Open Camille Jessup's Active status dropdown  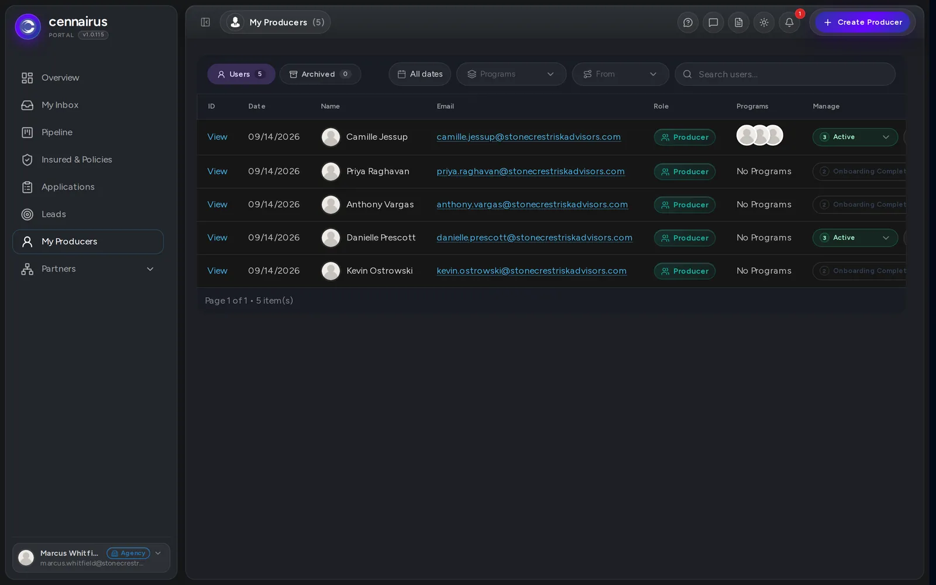855,137
